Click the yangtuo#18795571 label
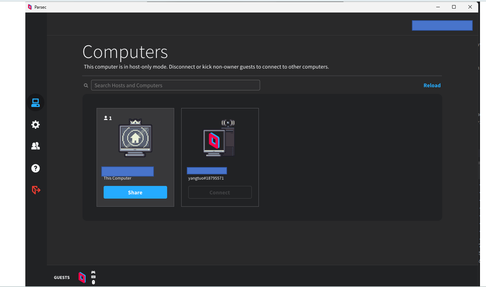This screenshot has width=486, height=287. pyautogui.click(x=206, y=178)
